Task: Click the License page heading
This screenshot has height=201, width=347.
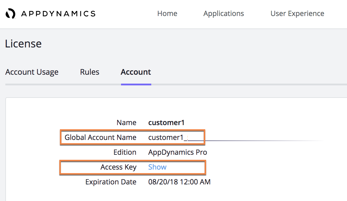Action: pos(23,44)
